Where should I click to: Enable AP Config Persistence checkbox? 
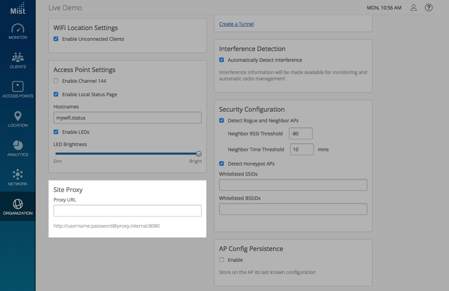222,260
